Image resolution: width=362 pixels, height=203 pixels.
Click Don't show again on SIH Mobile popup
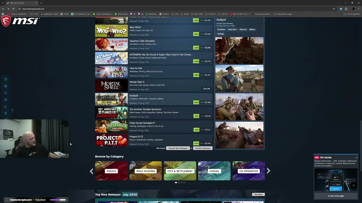tap(336, 196)
